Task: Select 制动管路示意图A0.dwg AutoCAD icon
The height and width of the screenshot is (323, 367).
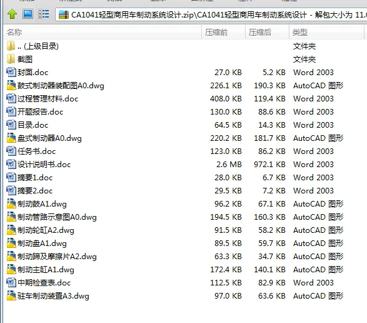Action: [x=11, y=217]
